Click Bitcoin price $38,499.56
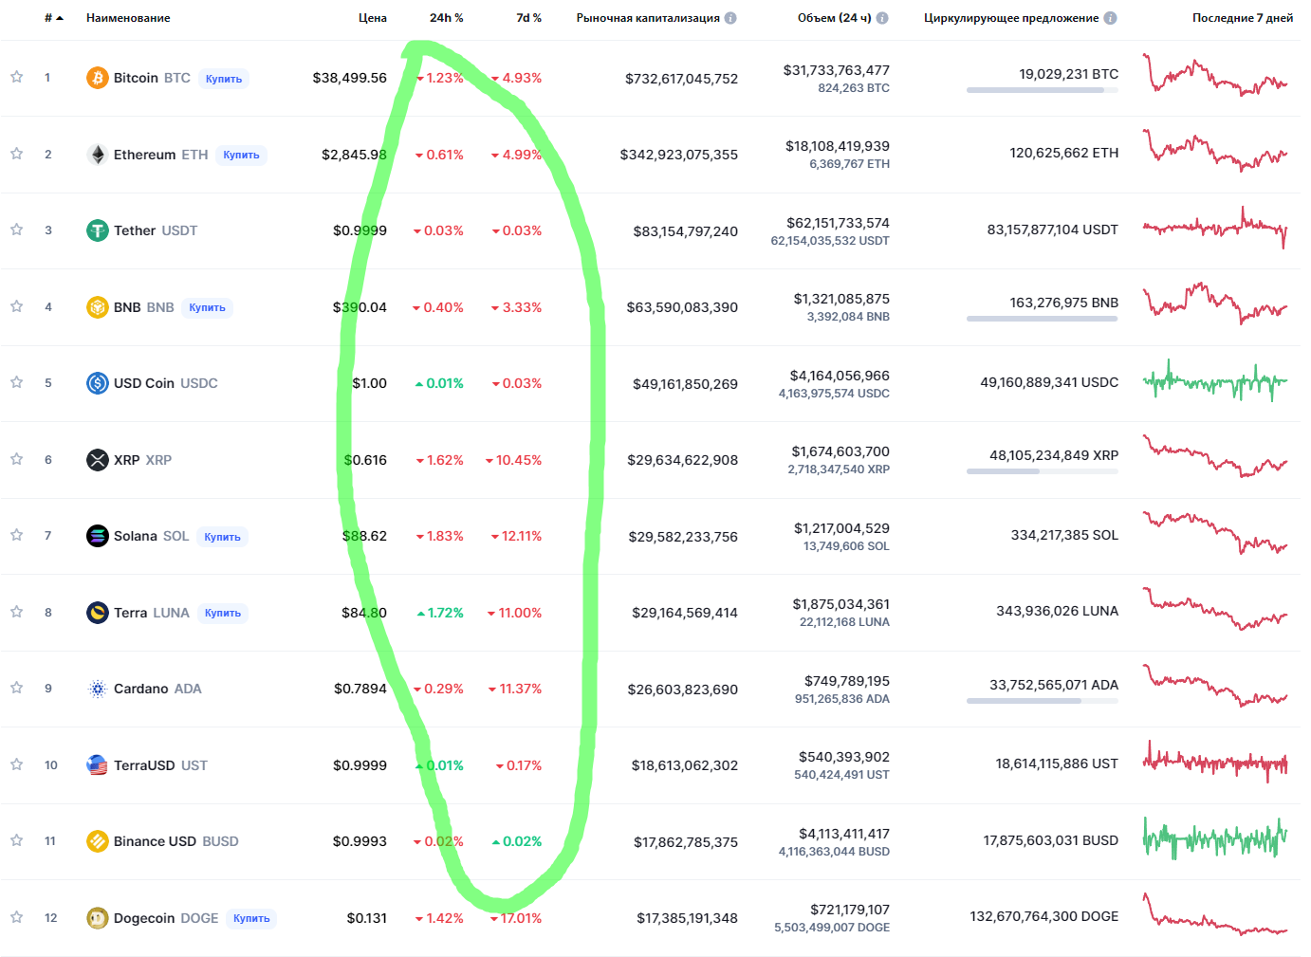This screenshot has height=957, width=1311. coord(350,78)
